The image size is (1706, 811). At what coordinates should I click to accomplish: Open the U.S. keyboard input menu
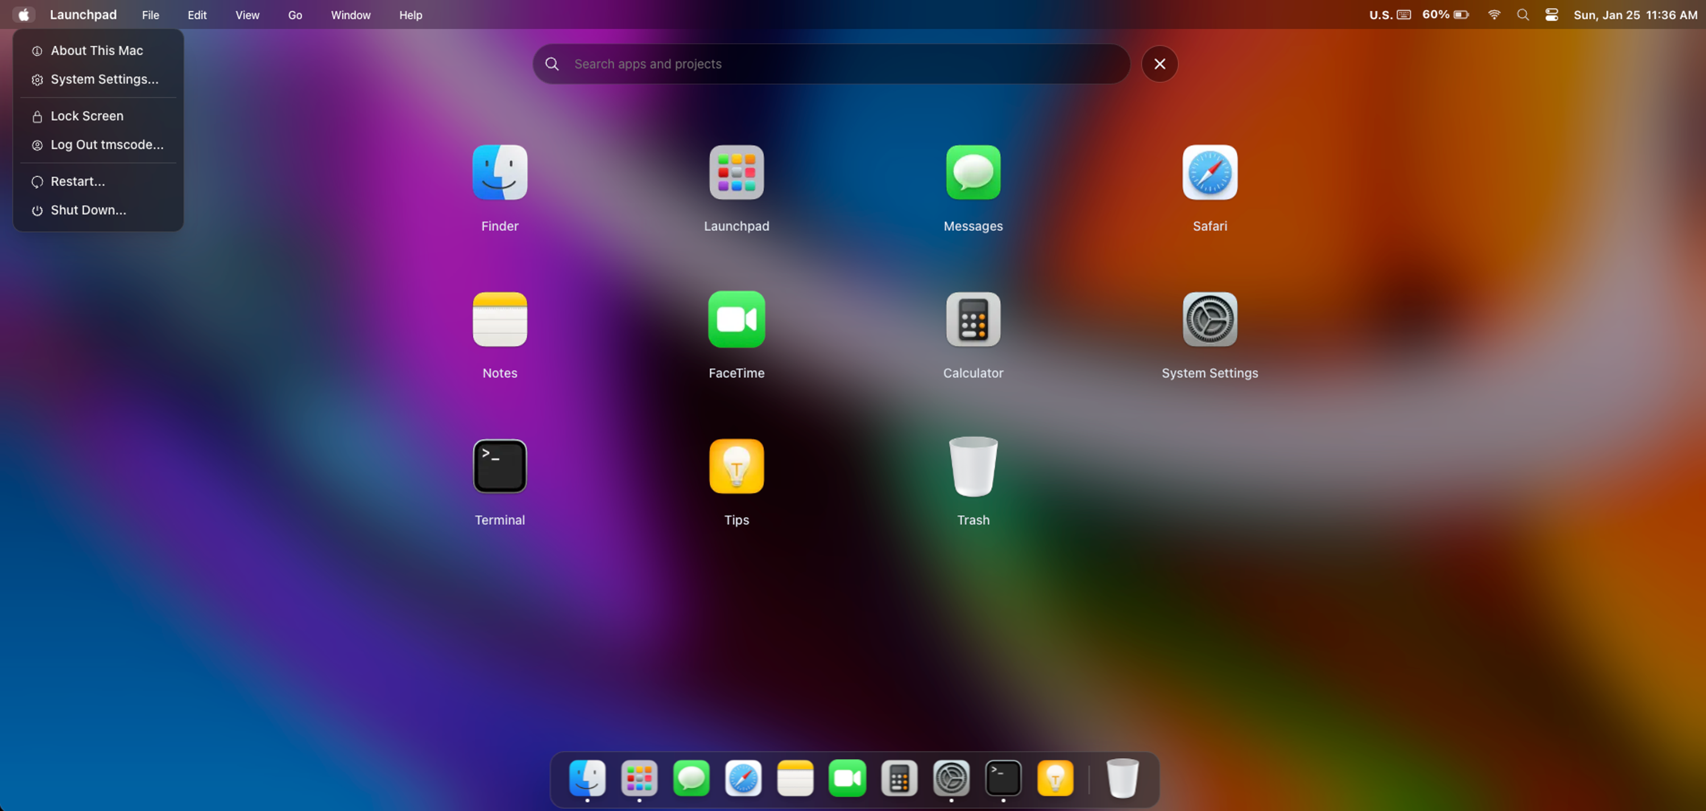[1389, 15]
